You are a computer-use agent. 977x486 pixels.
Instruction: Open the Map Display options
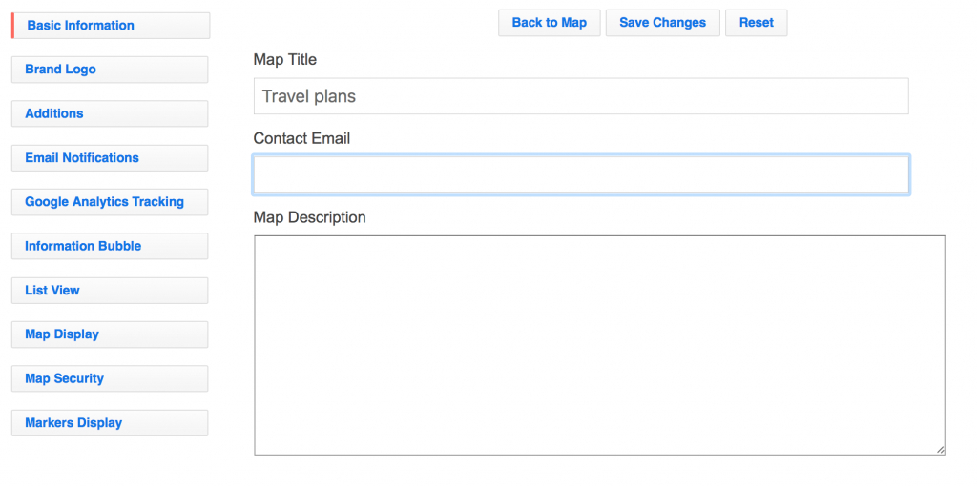pyautogui.click(x=110, y=334)
